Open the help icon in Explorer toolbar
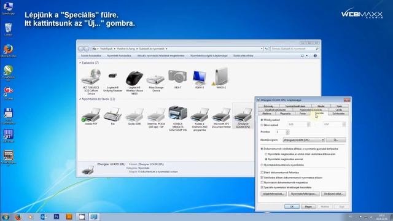The width and height of the screenshot is (393, 221). pyautogui.click(x=315, y=56)
